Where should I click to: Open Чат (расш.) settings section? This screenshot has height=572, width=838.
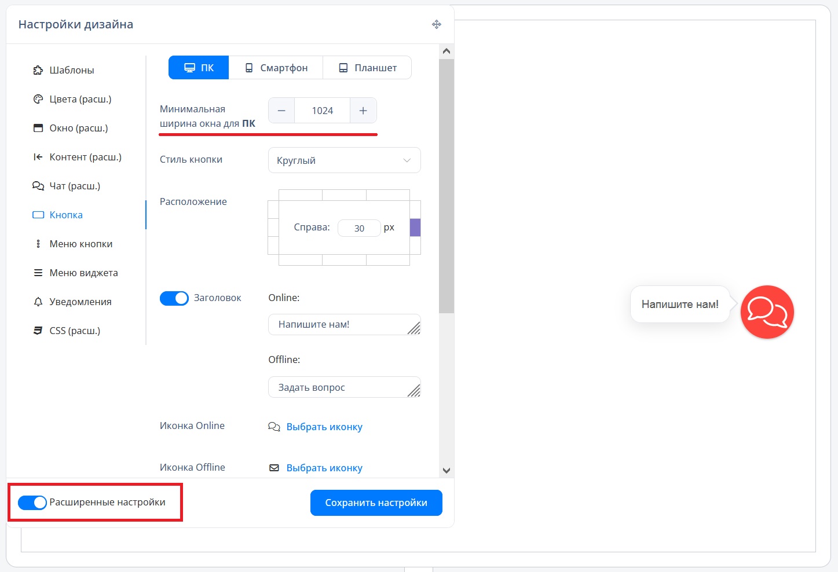point(74,186)
